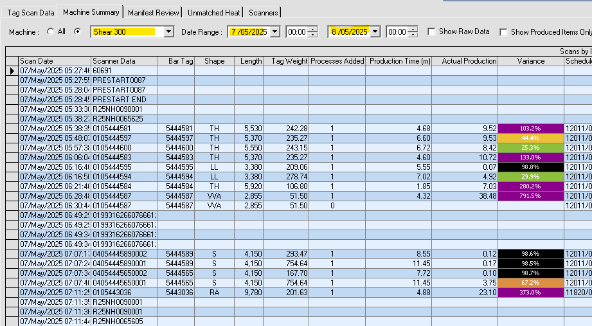
Task: Click the RA shape cell
Action: 215,293
